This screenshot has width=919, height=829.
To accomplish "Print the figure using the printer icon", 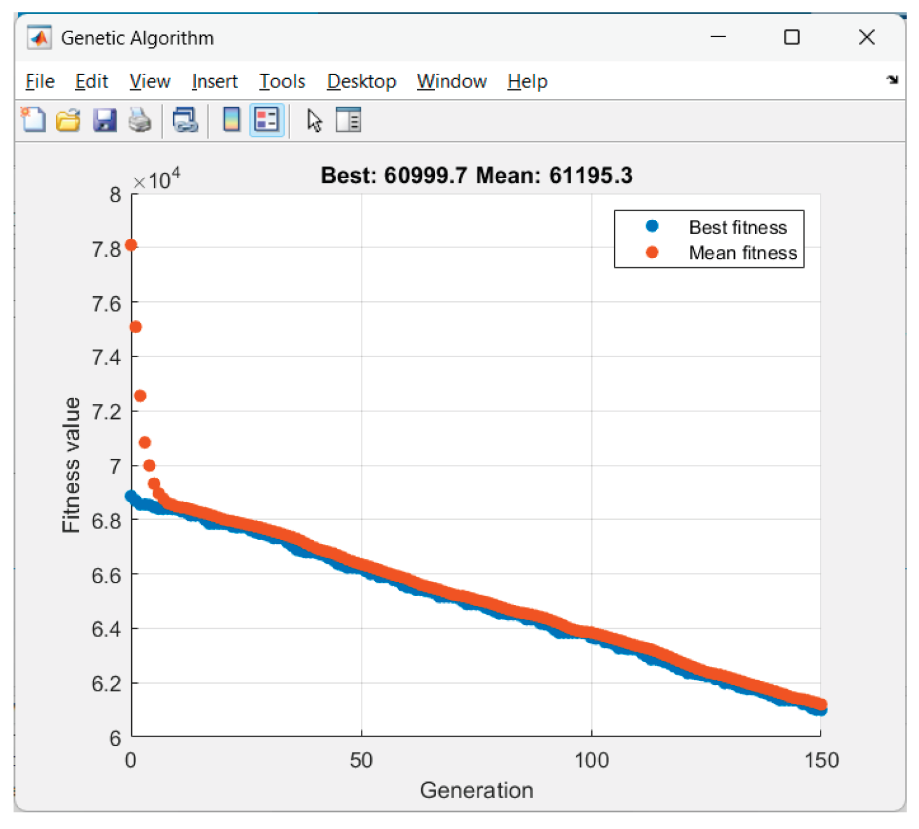I will [x=140, y=120].
